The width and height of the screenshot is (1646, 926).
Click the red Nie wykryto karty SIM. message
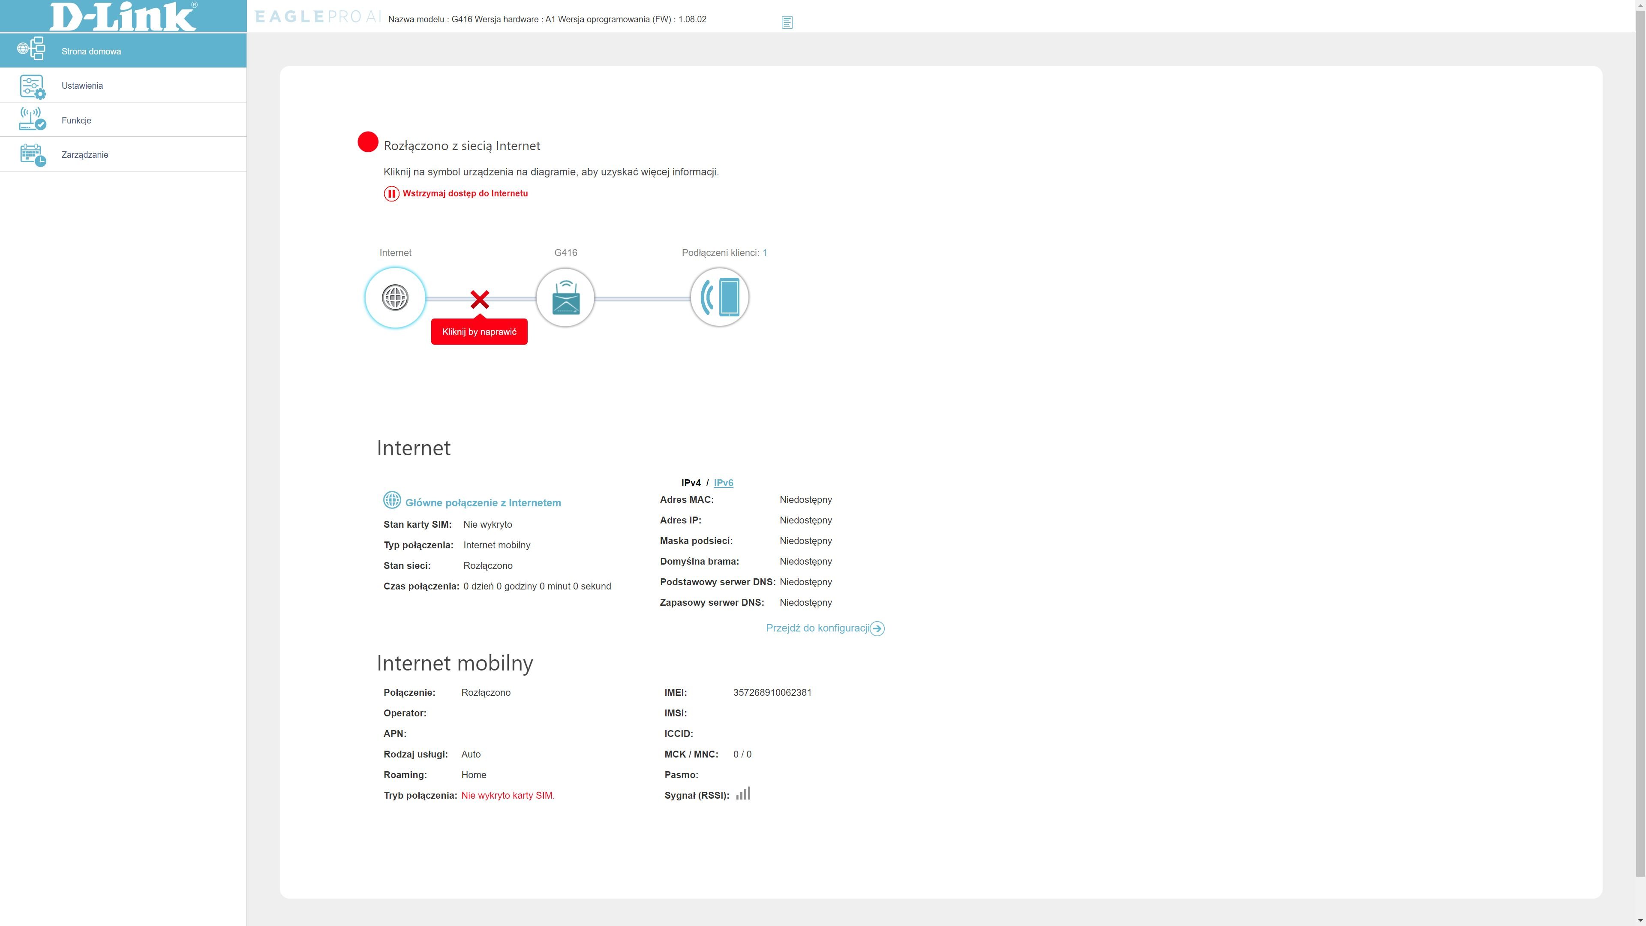(x=508, y=796)
